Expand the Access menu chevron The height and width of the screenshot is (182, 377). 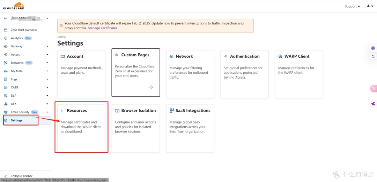(x=47, y=55)
